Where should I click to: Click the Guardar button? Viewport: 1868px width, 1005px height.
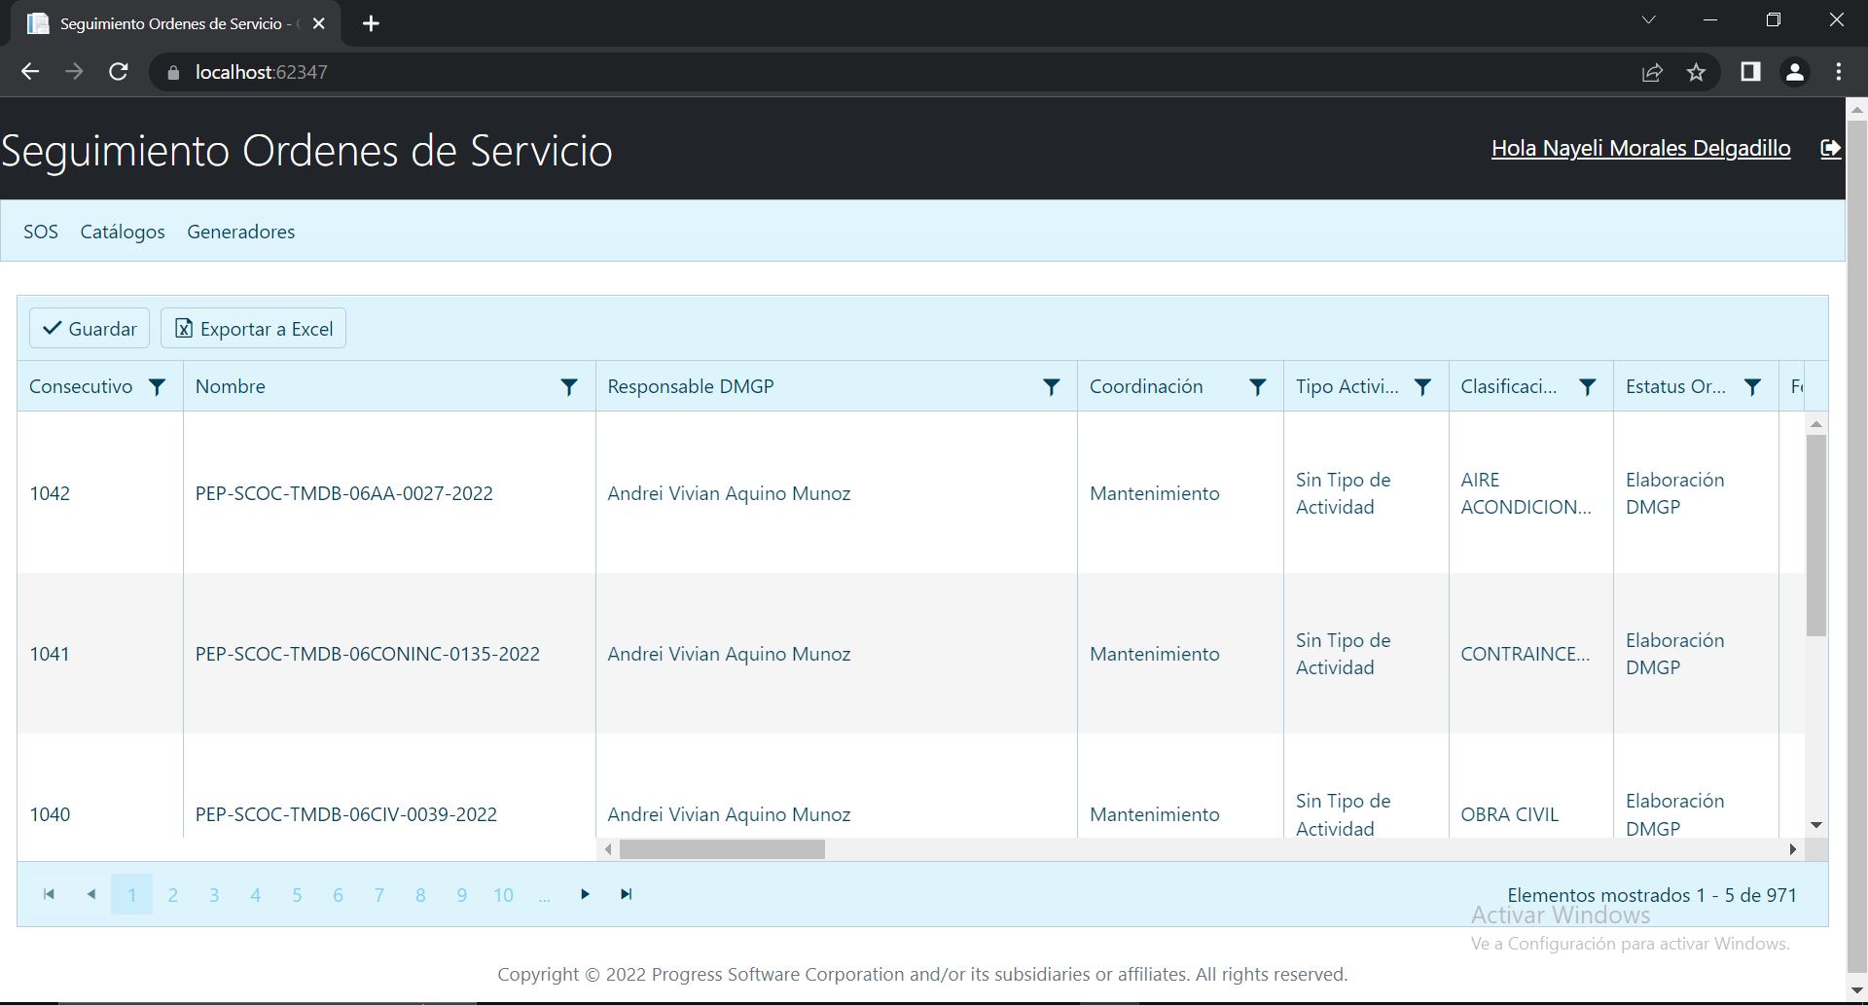[90, 329]
